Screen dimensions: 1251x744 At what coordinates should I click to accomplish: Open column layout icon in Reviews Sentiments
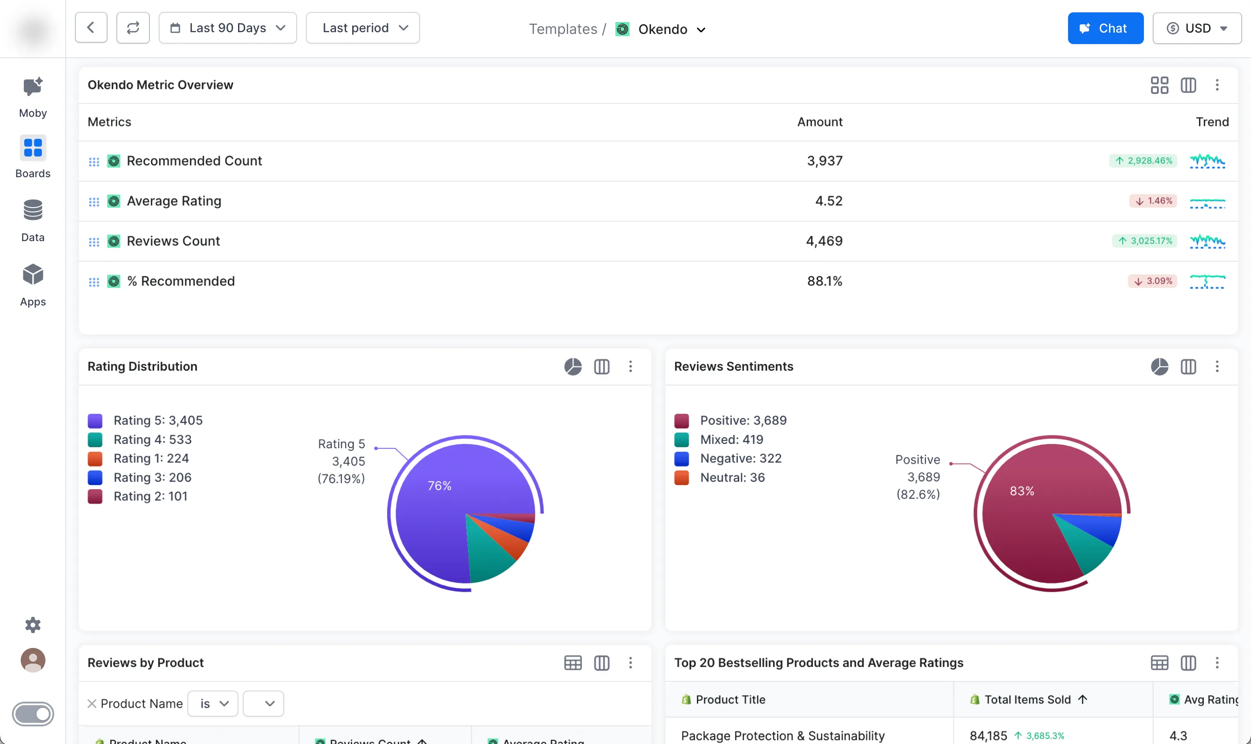(x=1188, y=366)
